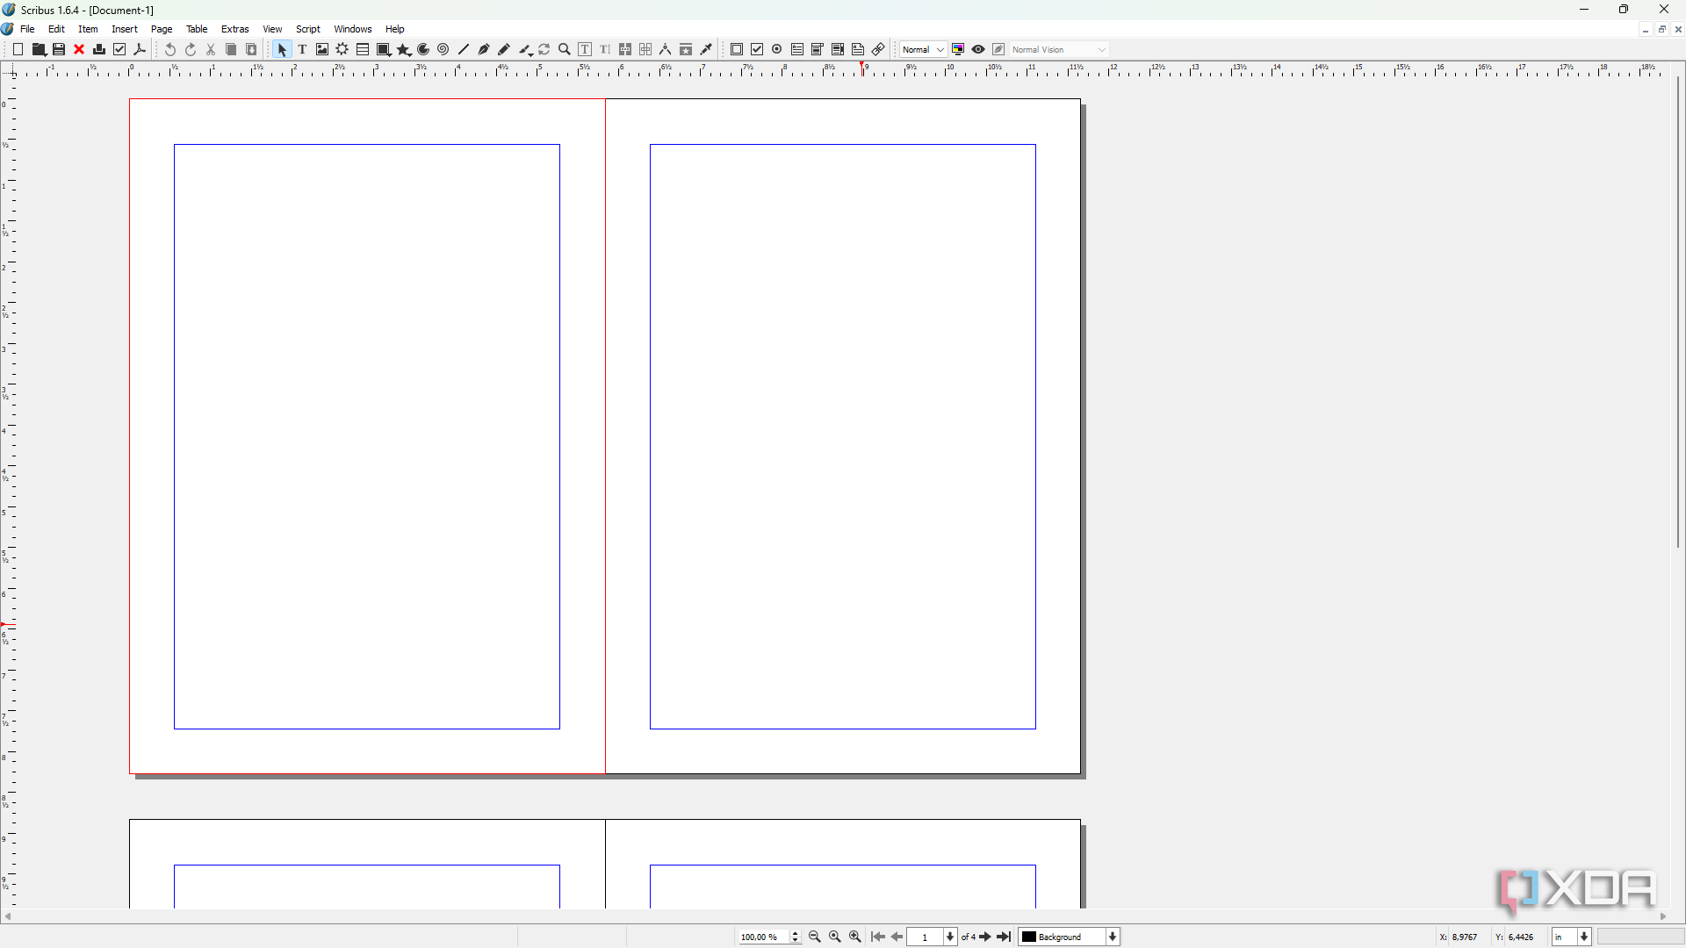1686x948 pixels.
Task: Toggle Color Management icon
Action: [x=958, y=50]
